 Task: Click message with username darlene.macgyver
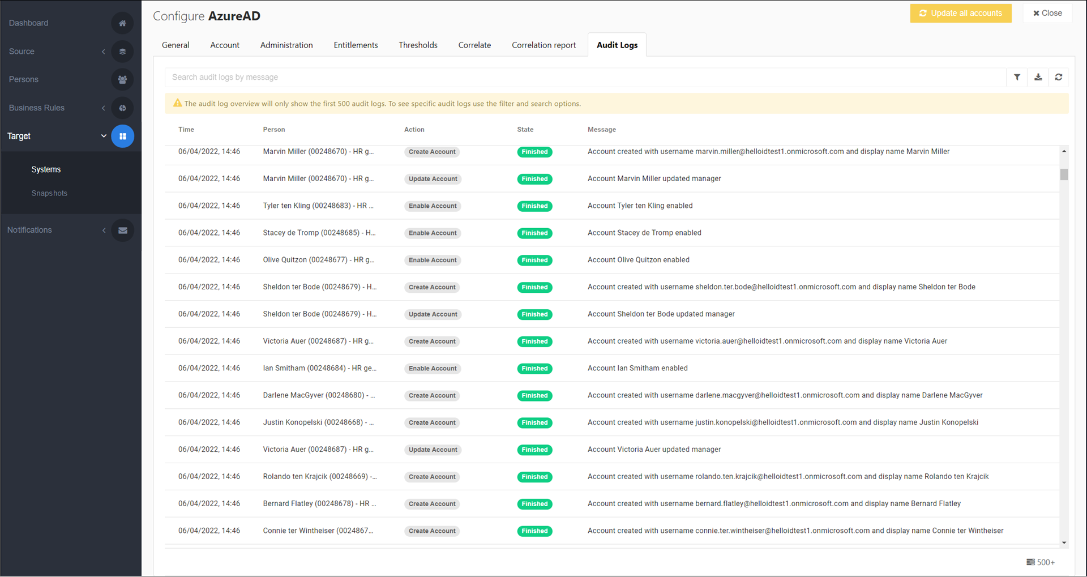pyautogui.click(x=785, y=395)
